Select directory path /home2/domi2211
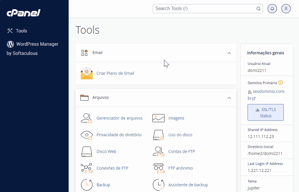 (265, 153)
